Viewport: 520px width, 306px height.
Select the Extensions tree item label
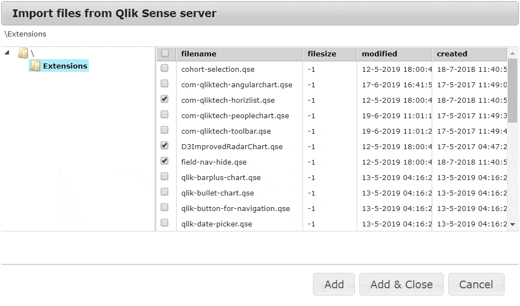click(x=65, y=66)
